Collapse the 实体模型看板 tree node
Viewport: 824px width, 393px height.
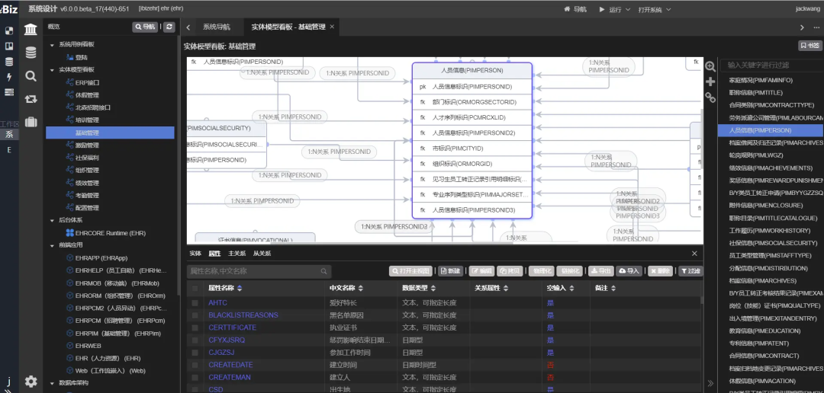pos(52,69)
